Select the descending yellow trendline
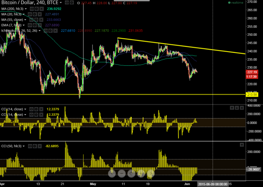 [x=181, y=46]
